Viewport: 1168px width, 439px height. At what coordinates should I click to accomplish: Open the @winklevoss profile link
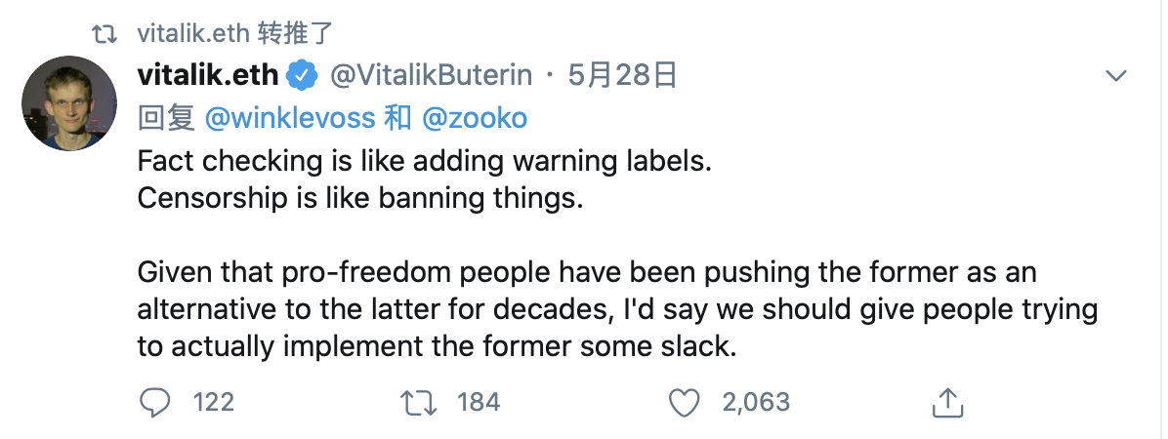(289, 118)
